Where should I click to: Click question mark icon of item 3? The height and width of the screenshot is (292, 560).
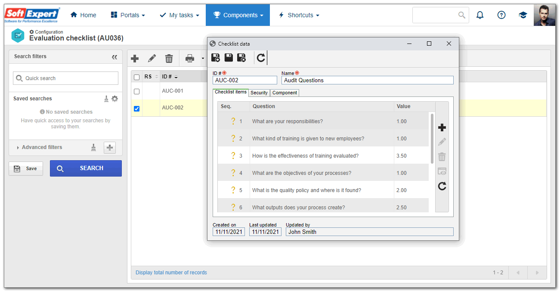pos(233,155)
